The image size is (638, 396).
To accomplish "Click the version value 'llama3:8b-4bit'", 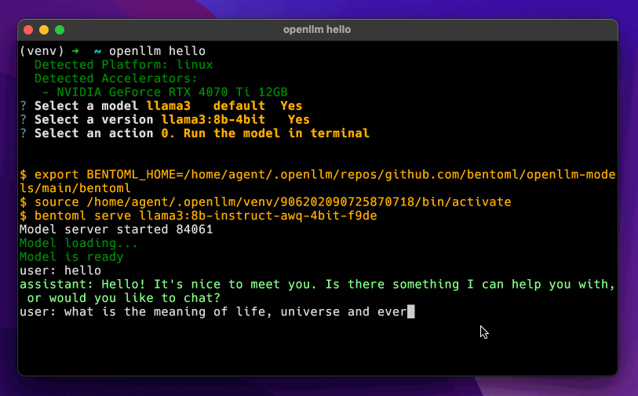I will coord(213,119).
